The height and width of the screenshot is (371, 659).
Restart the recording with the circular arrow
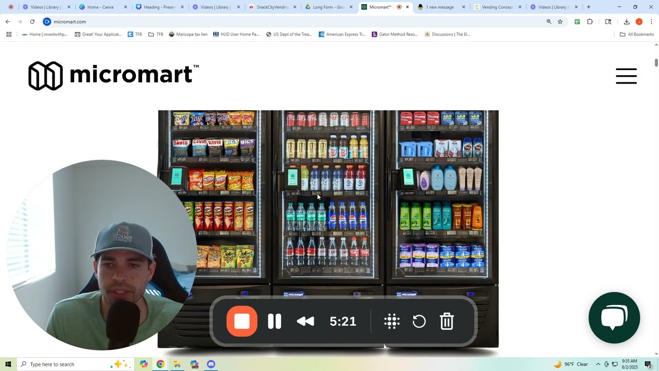tap(419, 322)
